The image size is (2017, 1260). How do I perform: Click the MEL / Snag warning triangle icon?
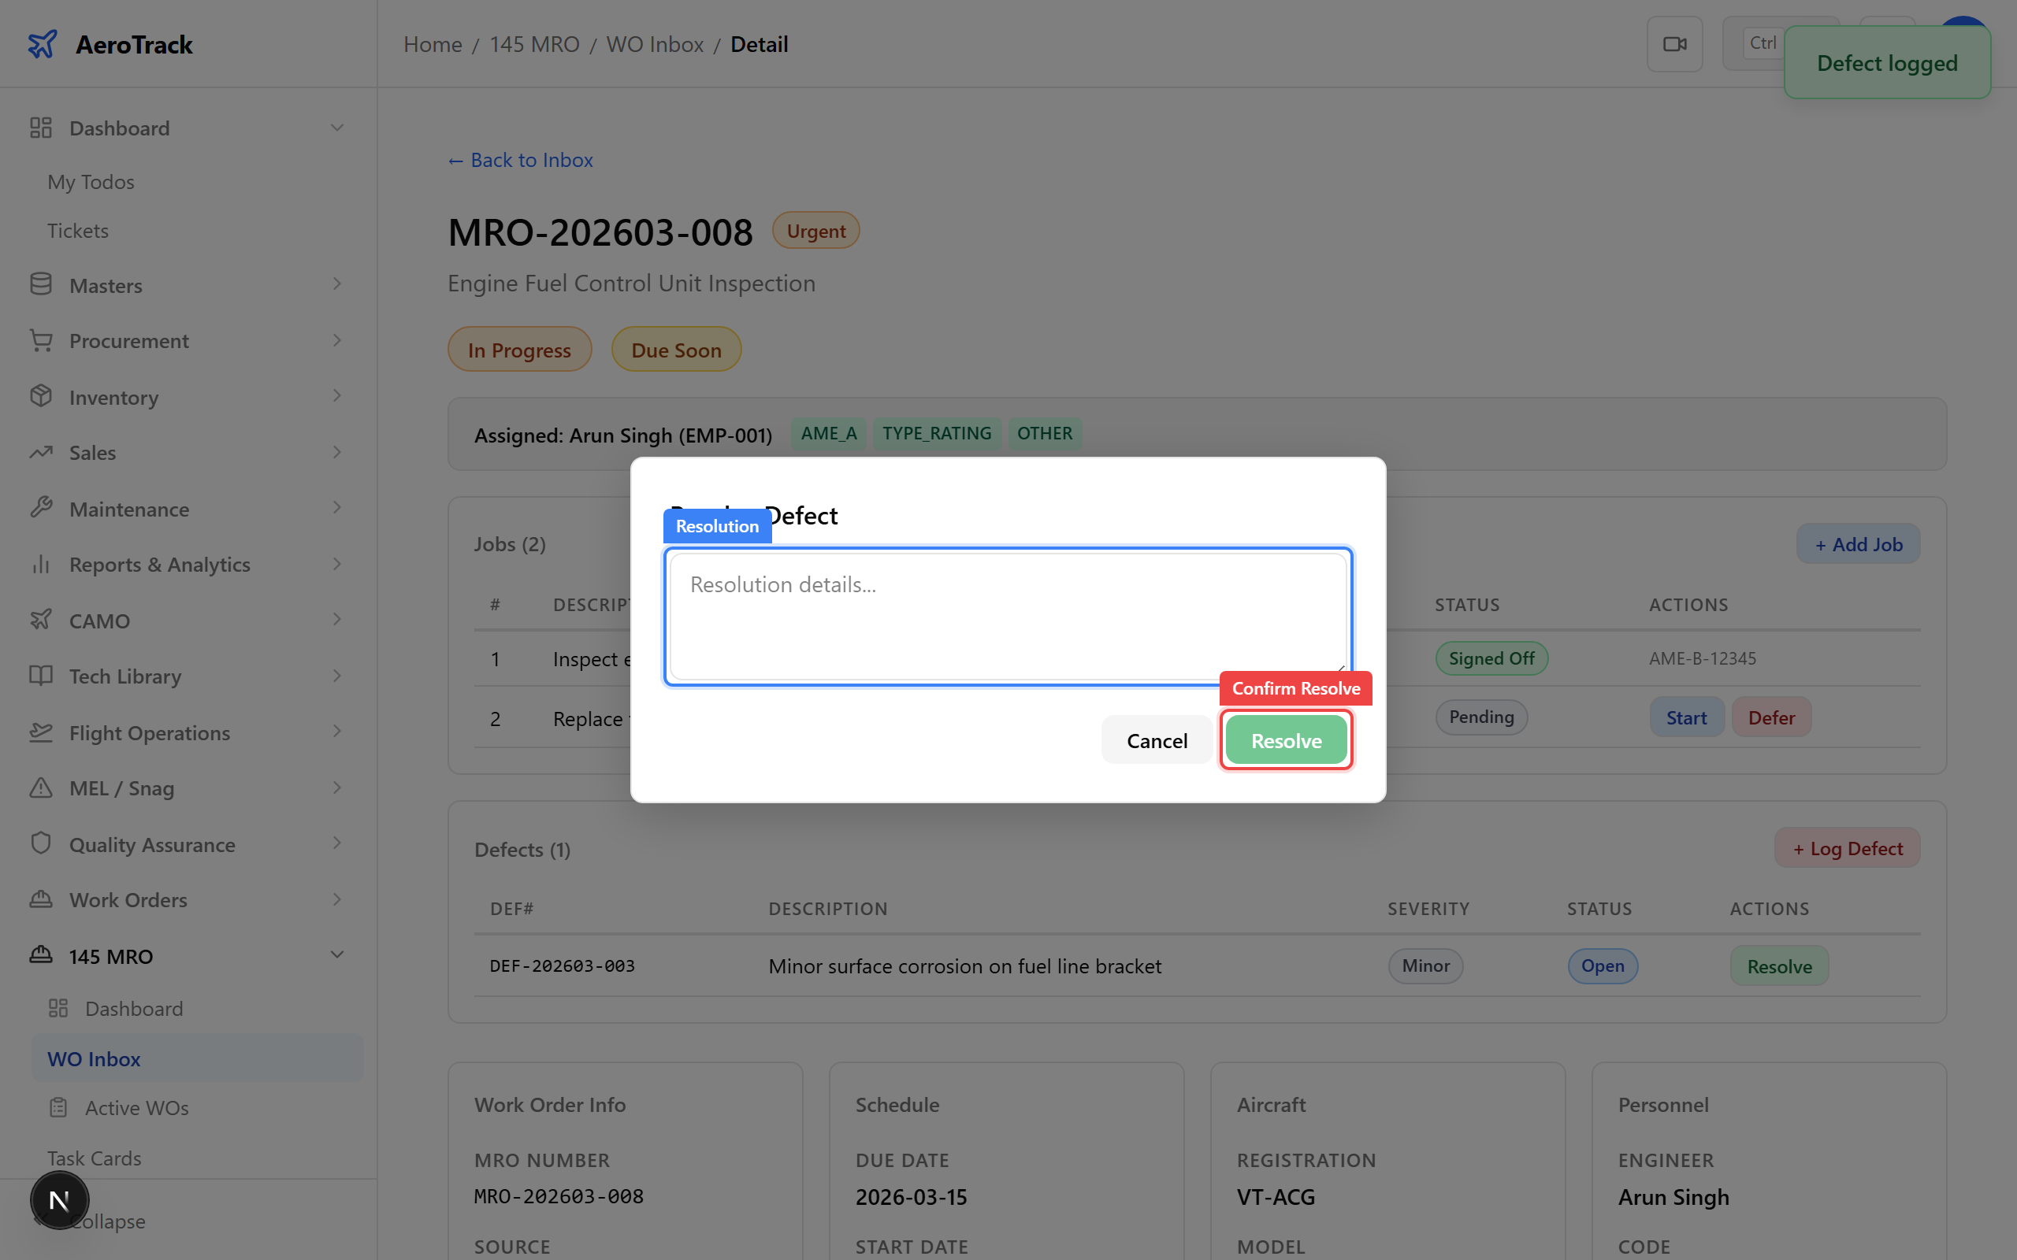(x=41, y=787)
